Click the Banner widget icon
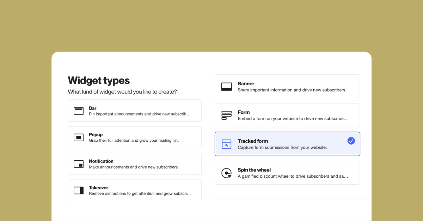The image size is (423, 221). pyautogui.click(x=226, y=86)
